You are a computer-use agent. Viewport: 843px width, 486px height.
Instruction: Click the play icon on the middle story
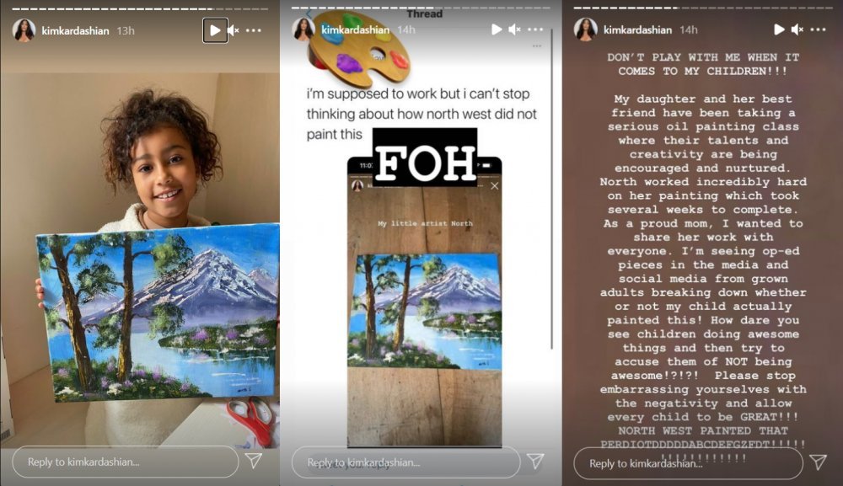click(x=497, y=29)
